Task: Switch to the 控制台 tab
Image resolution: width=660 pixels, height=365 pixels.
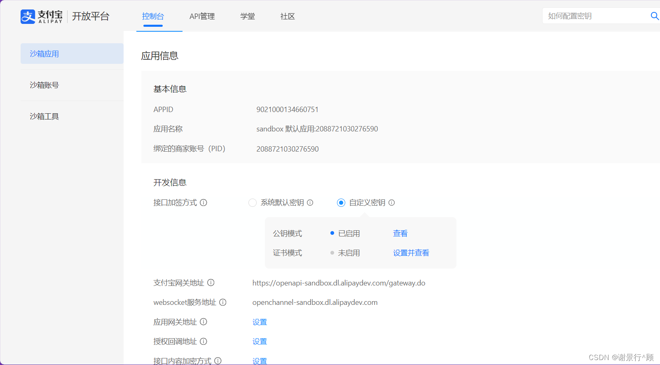Action: [153, 16]
